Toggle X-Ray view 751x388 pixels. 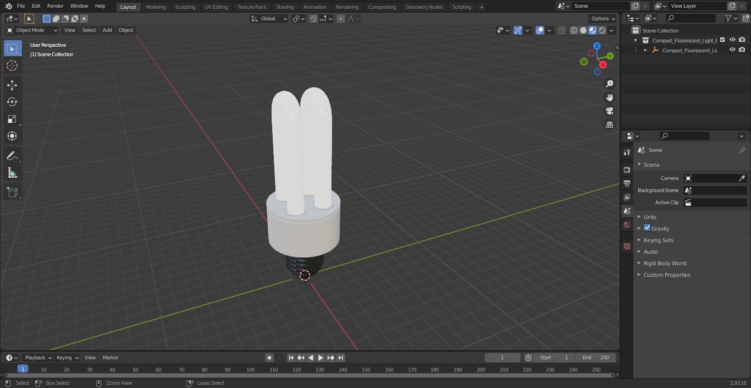click(x=561, y=31)
